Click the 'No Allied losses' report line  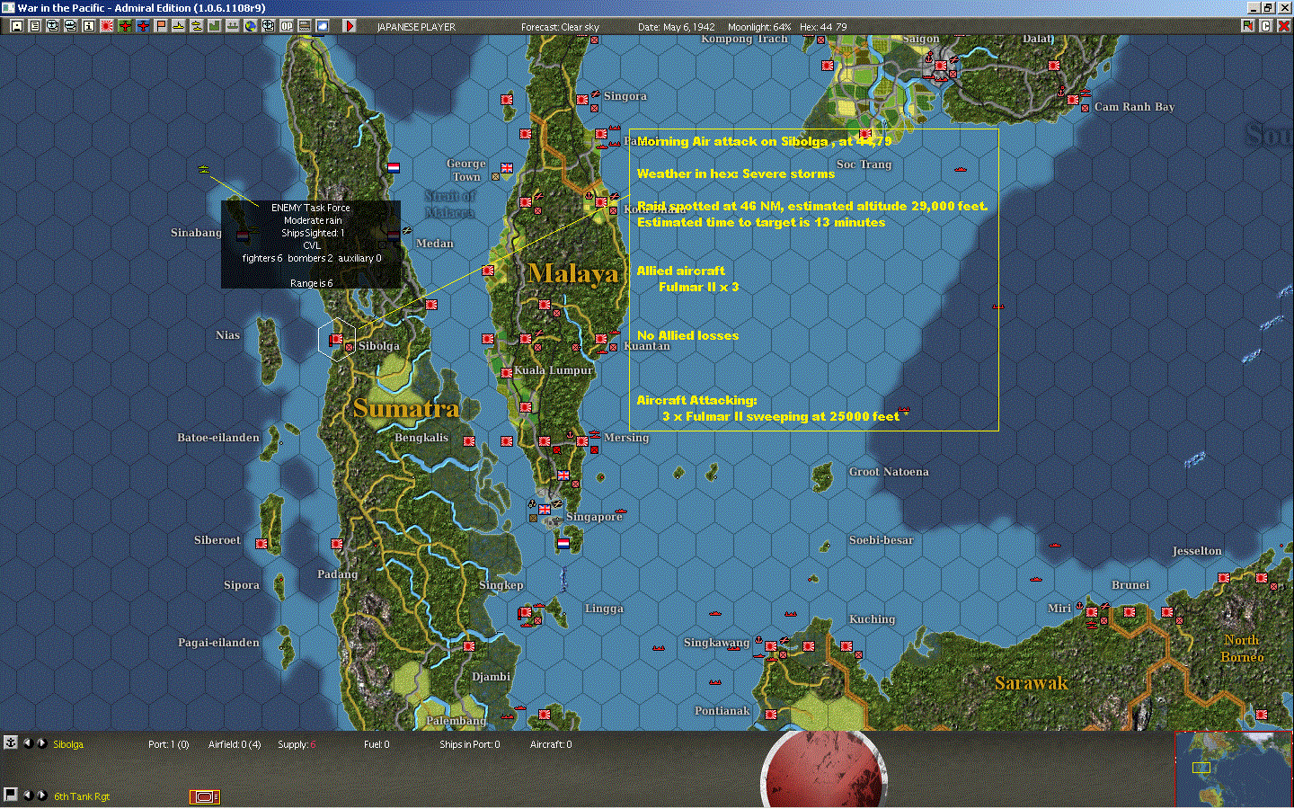click(x=687, y=335)
